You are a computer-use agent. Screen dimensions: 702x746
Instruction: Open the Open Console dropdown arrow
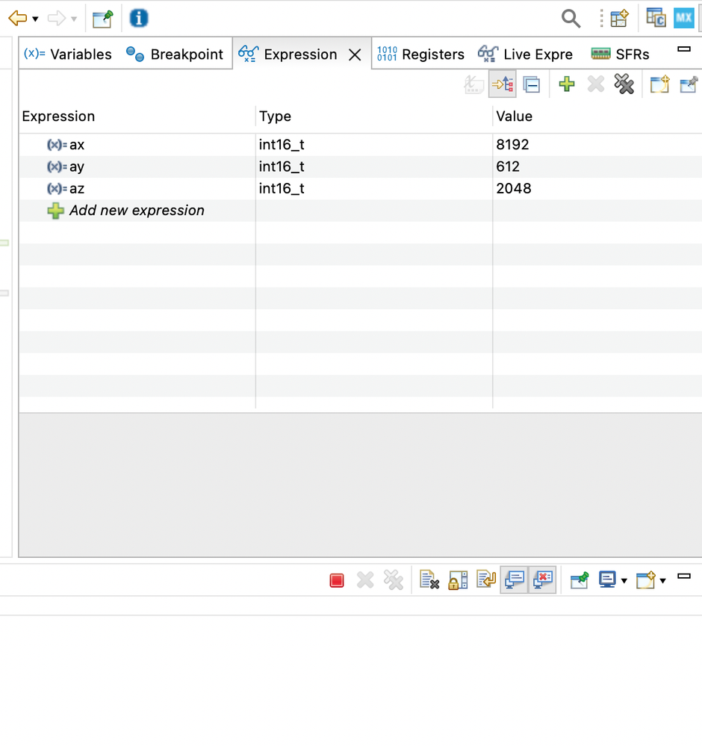(x=662, y=581)
